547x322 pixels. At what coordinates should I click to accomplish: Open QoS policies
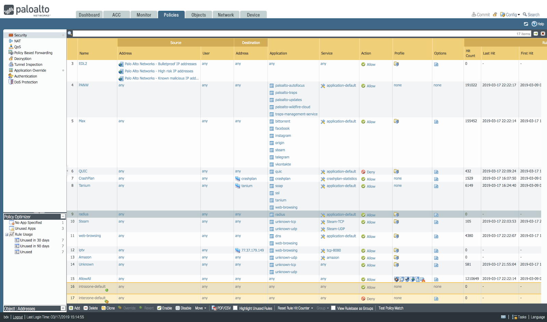coord(17,47)
